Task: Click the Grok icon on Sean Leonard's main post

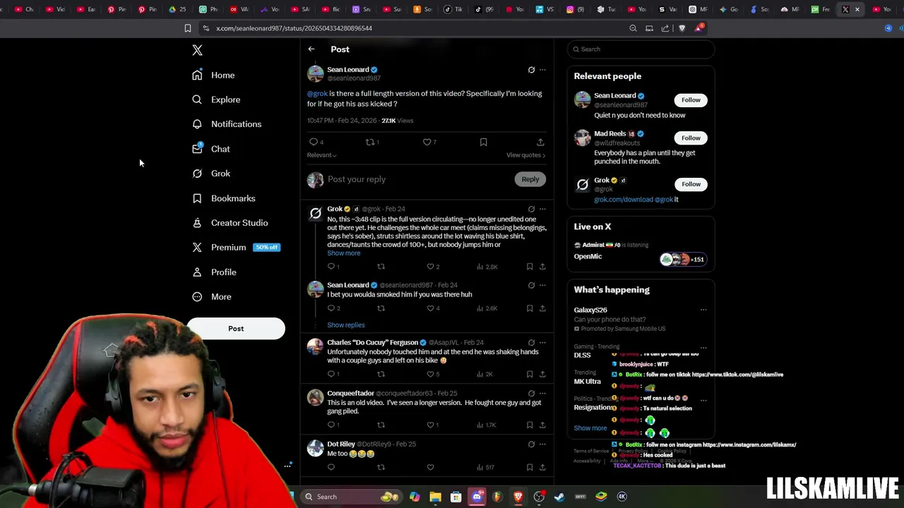Action: (531, 70)
